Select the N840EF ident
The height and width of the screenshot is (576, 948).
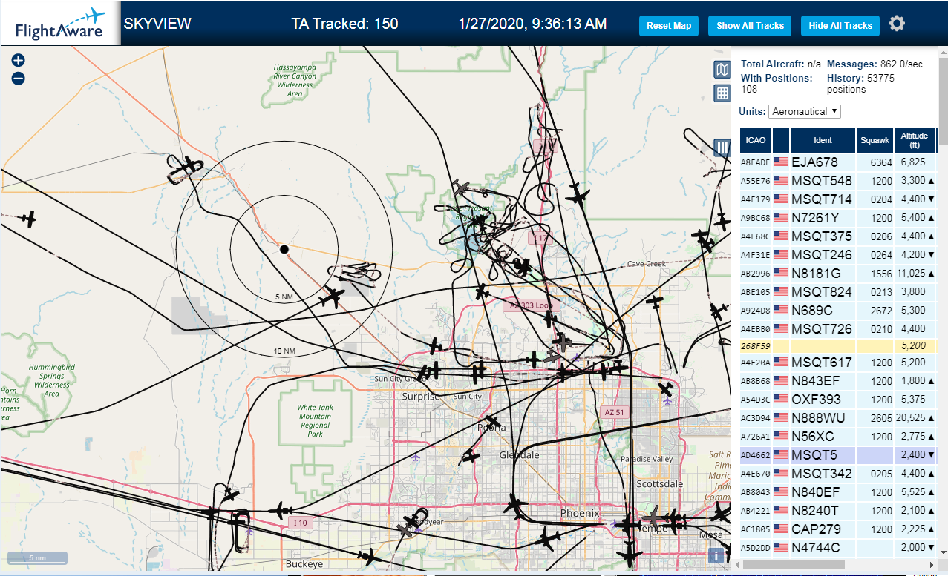point(817,492)
